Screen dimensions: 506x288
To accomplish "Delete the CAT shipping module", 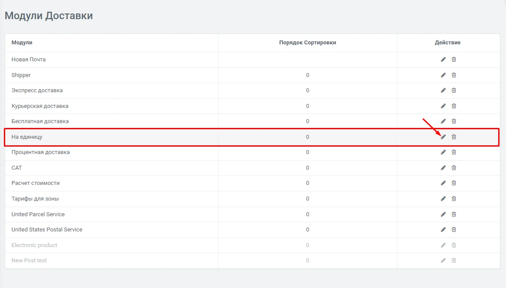I will pos(453,168).
